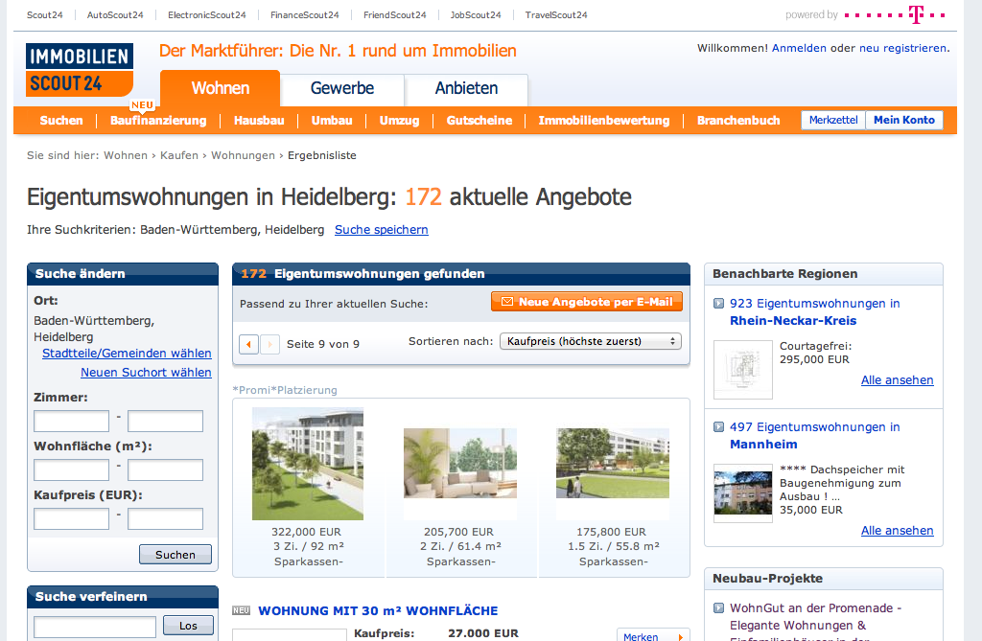Switch to the Wohnen tab

[x=221, y=88]
